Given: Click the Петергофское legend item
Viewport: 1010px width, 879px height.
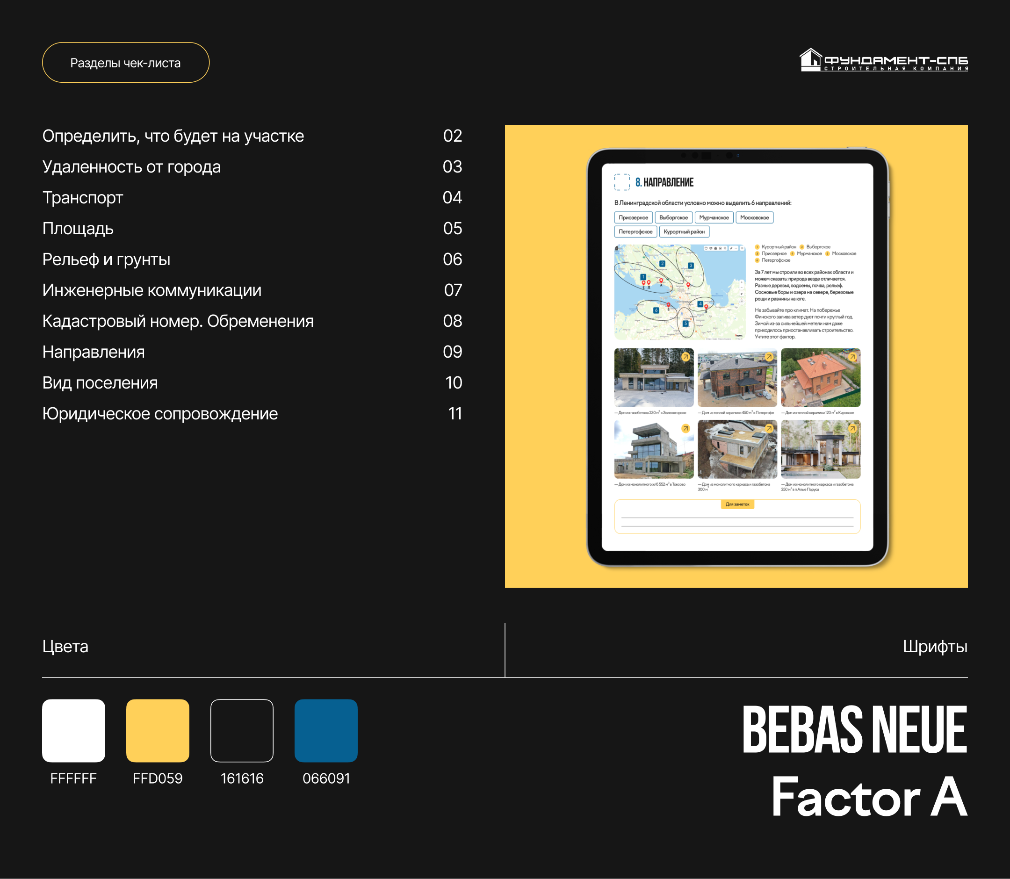Looking at the screenshot, I should pyautogui.click(x=772, y=260).
